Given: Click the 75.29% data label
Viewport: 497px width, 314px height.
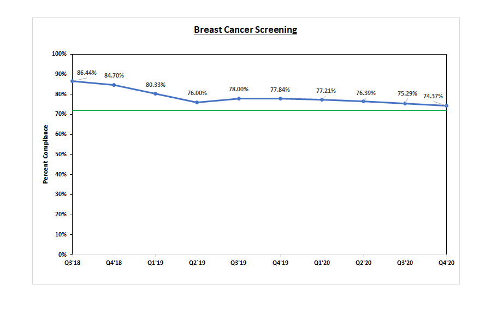Looking at the screenshot, I should 407,94.
